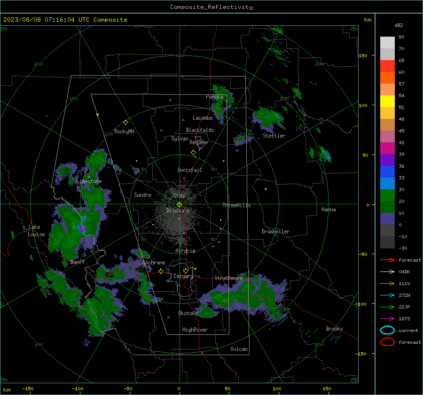The image size is (423, 395).
Task: Click the magenta 42 dBZ color swatch
Action: [387, 148]
